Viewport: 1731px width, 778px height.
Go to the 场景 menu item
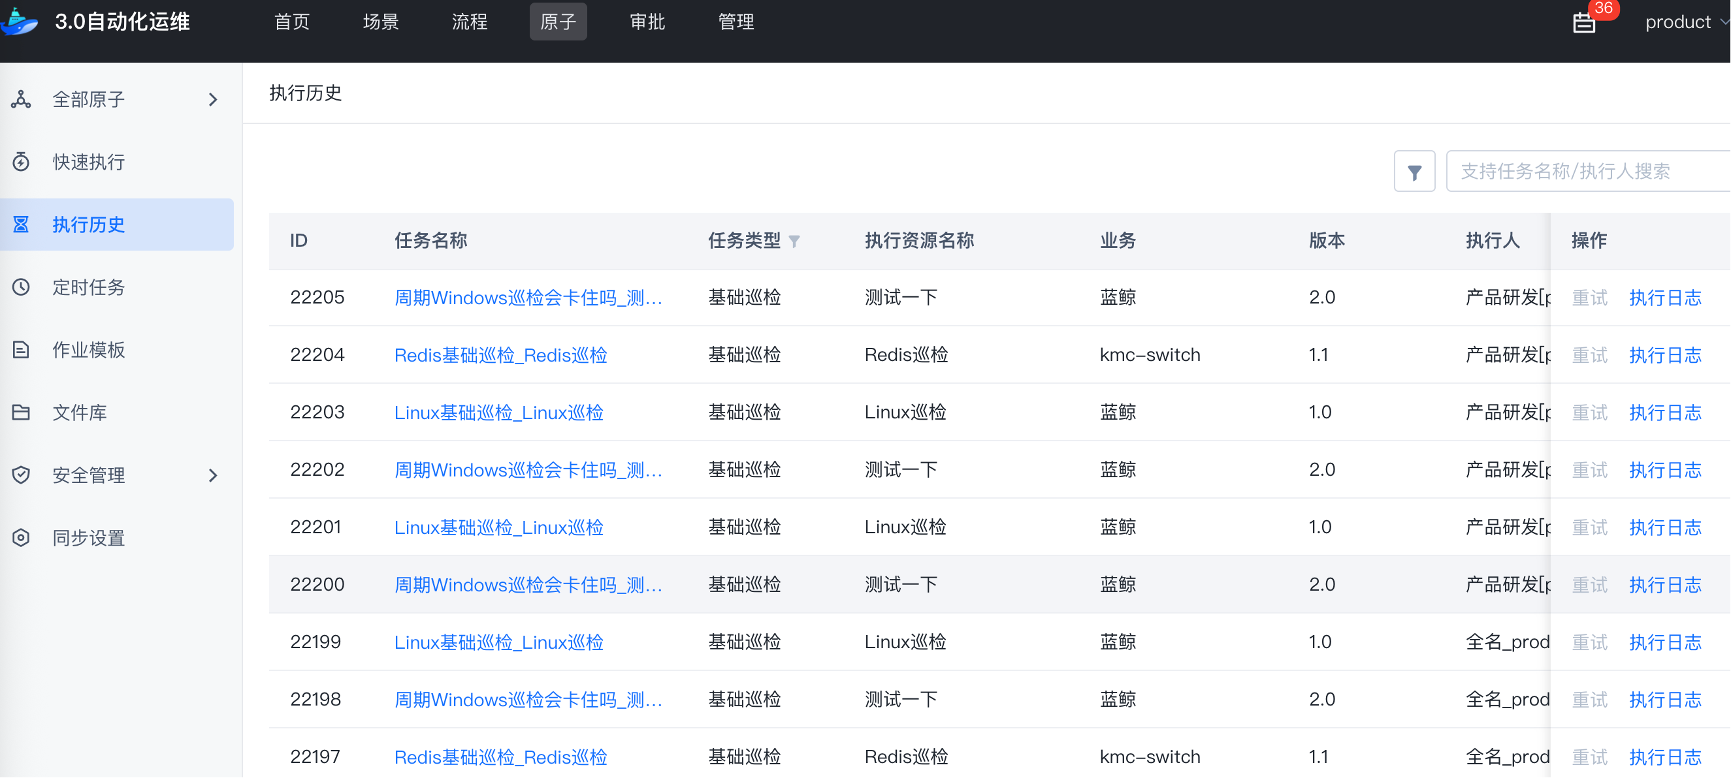point(380,22)
